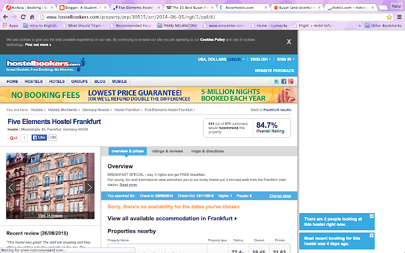Click the Change dates link
Viewport: 405px width, 253px height.
coord(280,196)
